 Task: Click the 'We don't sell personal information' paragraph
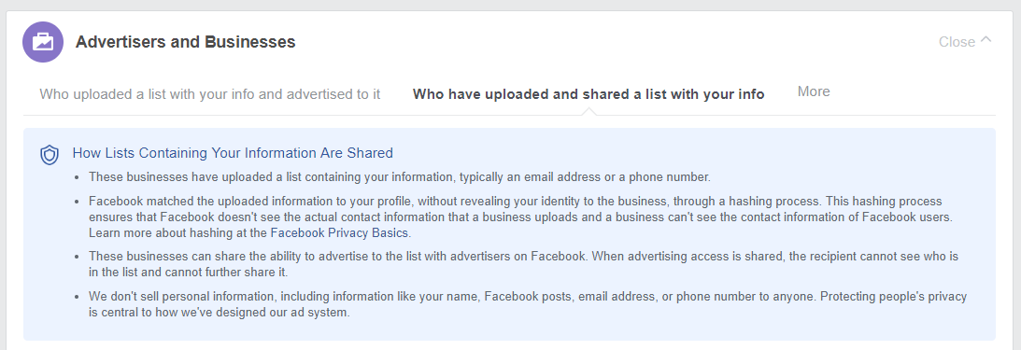click(x=528, y=304)
